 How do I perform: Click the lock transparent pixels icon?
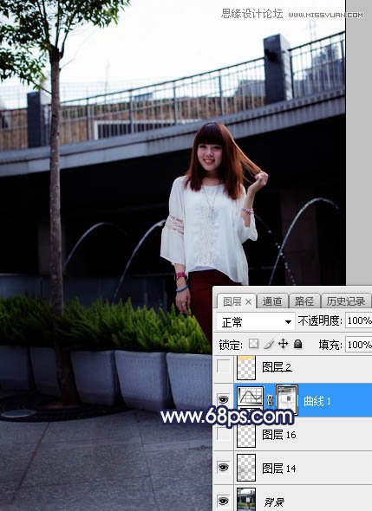[253, 344]
